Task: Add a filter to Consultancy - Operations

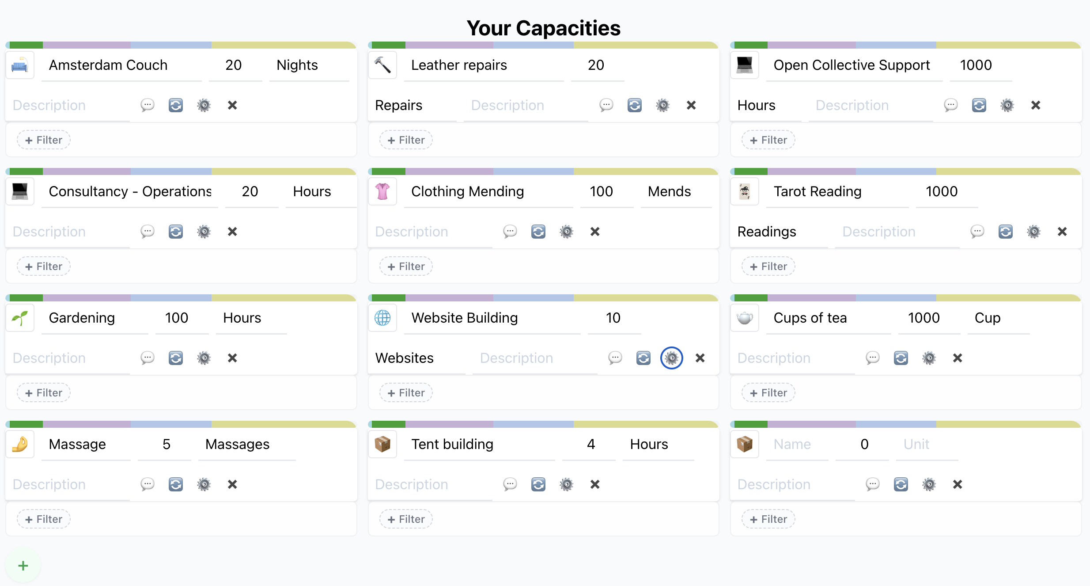Action: (x=44, y=266)
